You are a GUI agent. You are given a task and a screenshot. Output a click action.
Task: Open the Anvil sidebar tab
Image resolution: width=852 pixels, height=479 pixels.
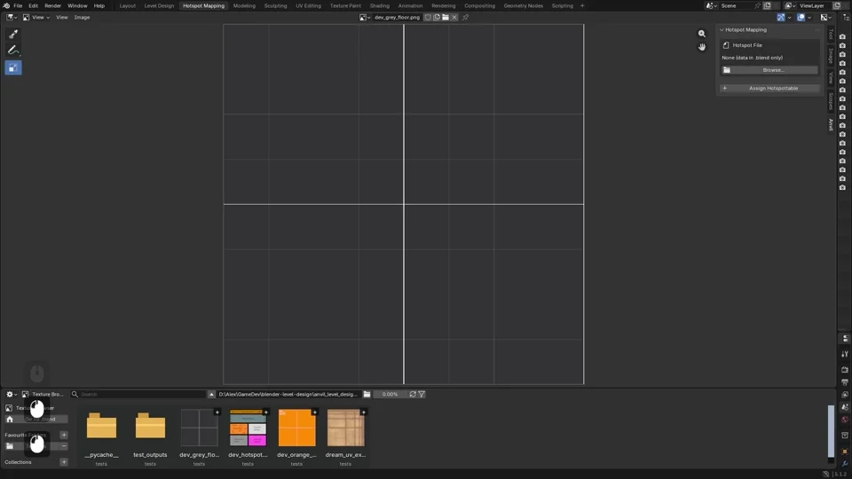[831, 124]
